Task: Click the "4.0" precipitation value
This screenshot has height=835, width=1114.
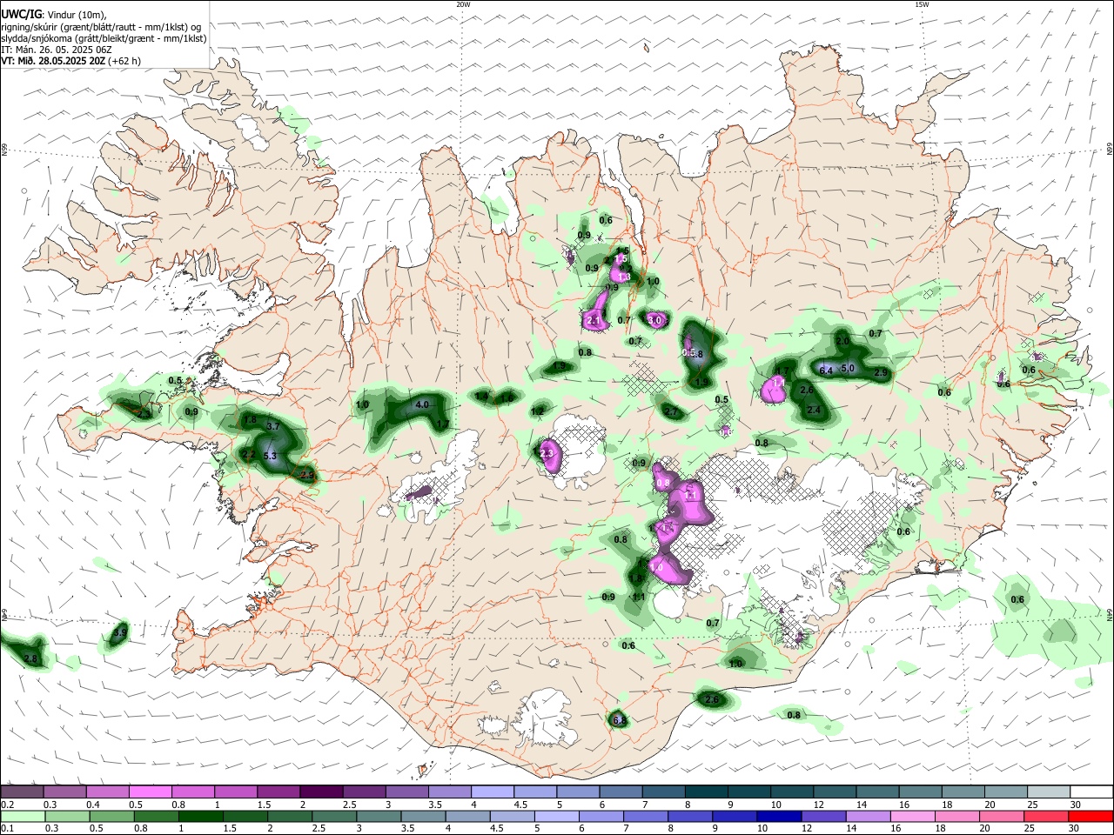Action: [422, 404]
